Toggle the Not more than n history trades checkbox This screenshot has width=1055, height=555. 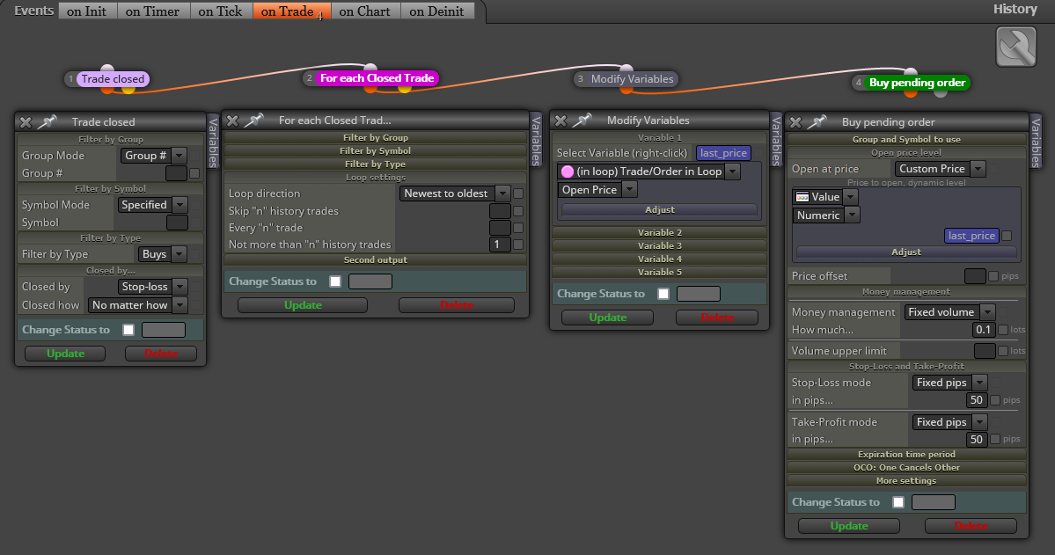tap(518, 245)
